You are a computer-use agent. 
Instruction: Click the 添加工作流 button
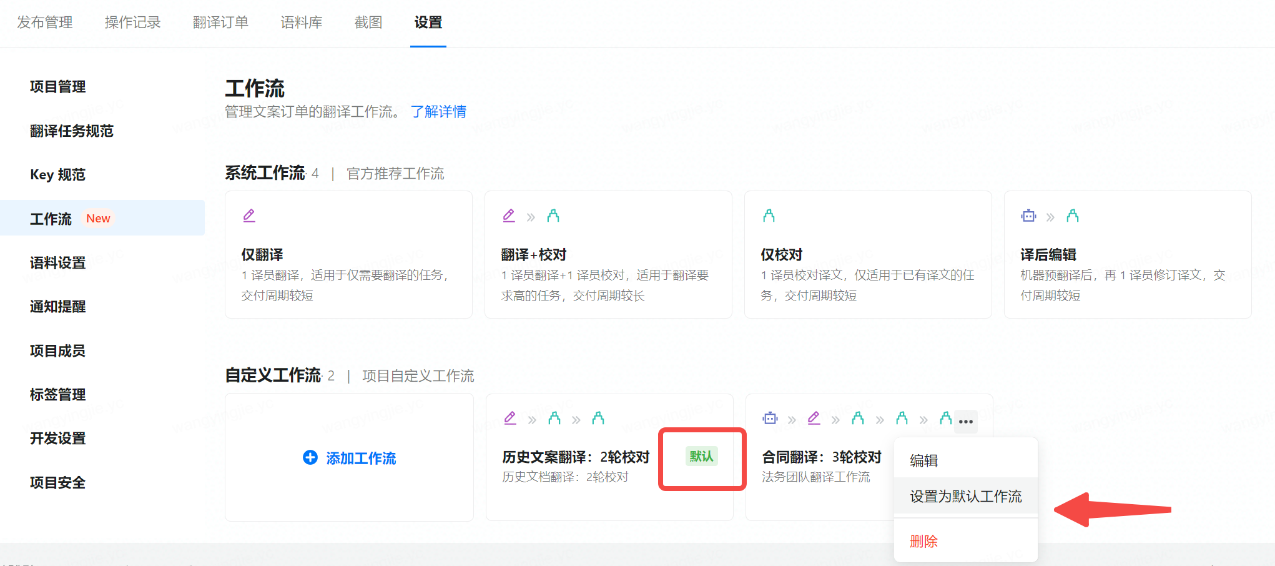click(360, 459)
